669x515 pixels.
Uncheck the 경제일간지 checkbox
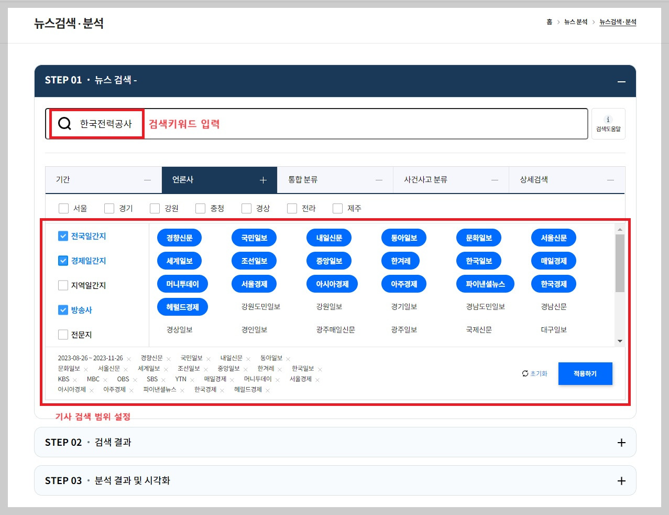63,261
